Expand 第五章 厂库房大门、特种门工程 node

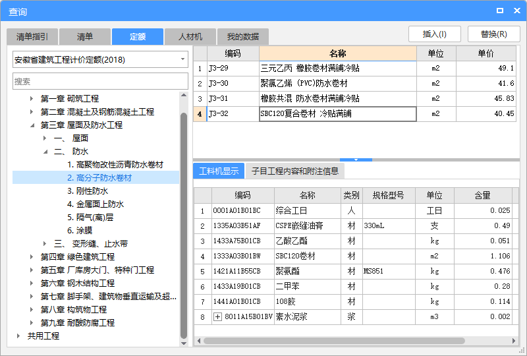coord(31,270)
